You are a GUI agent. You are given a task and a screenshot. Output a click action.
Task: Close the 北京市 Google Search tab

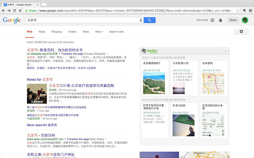click(38, 5)
